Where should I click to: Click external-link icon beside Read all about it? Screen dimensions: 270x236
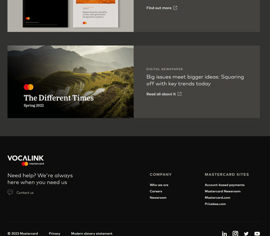pyautogui.click(x=179, y=94)
